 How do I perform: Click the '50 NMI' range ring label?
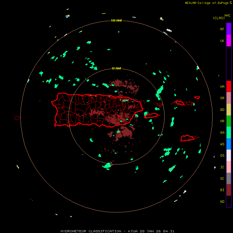click(116, 69)
